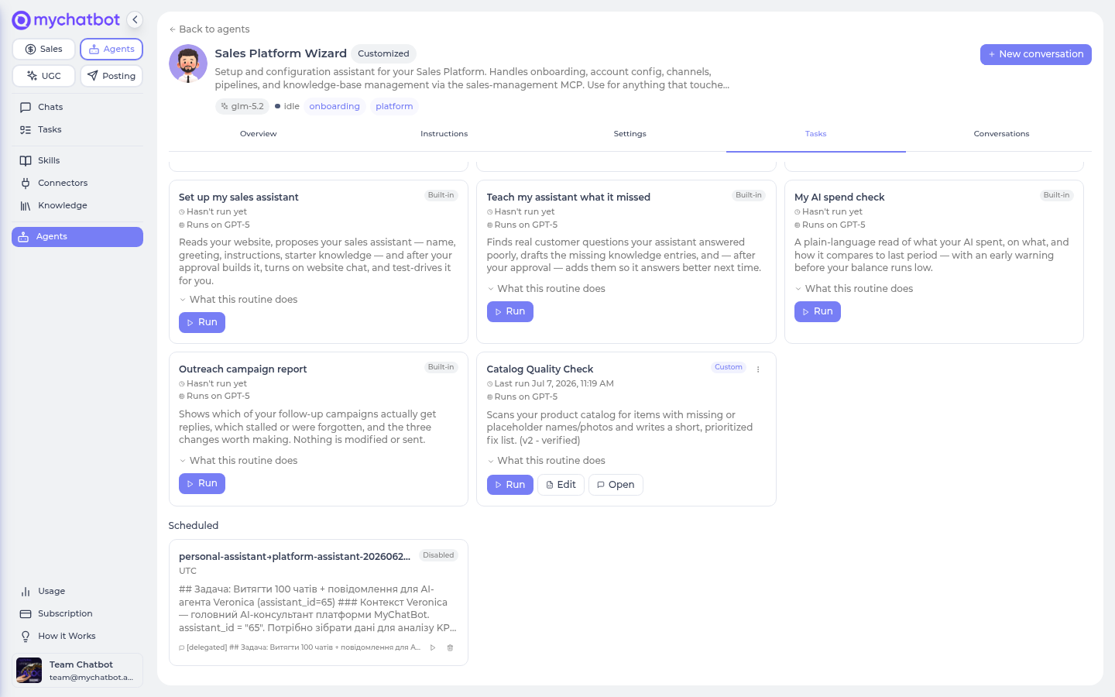Go to Chats in the sidebar
The width and height of the screenshot is (1115, 697).
tap(77, 107)
